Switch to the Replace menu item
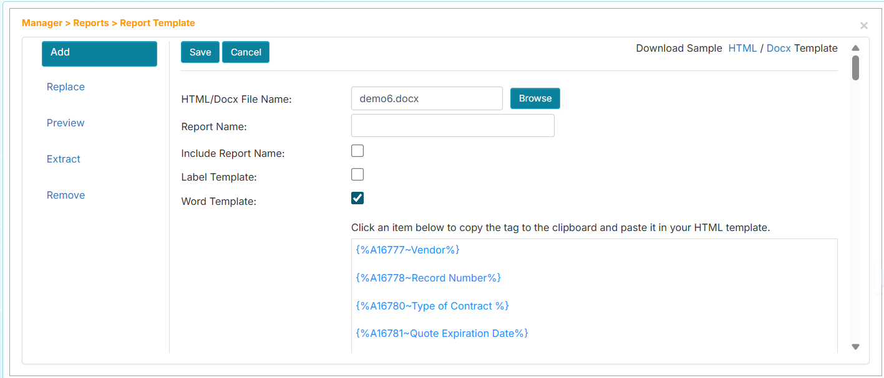This screenshot has width=884, height=378. 66,87
